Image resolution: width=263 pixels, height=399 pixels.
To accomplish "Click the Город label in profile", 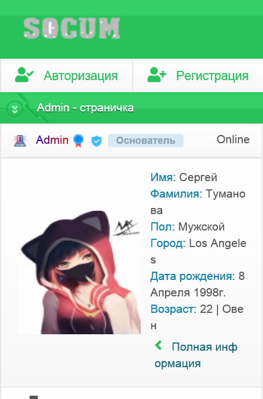I will click(x=168, y=243).
